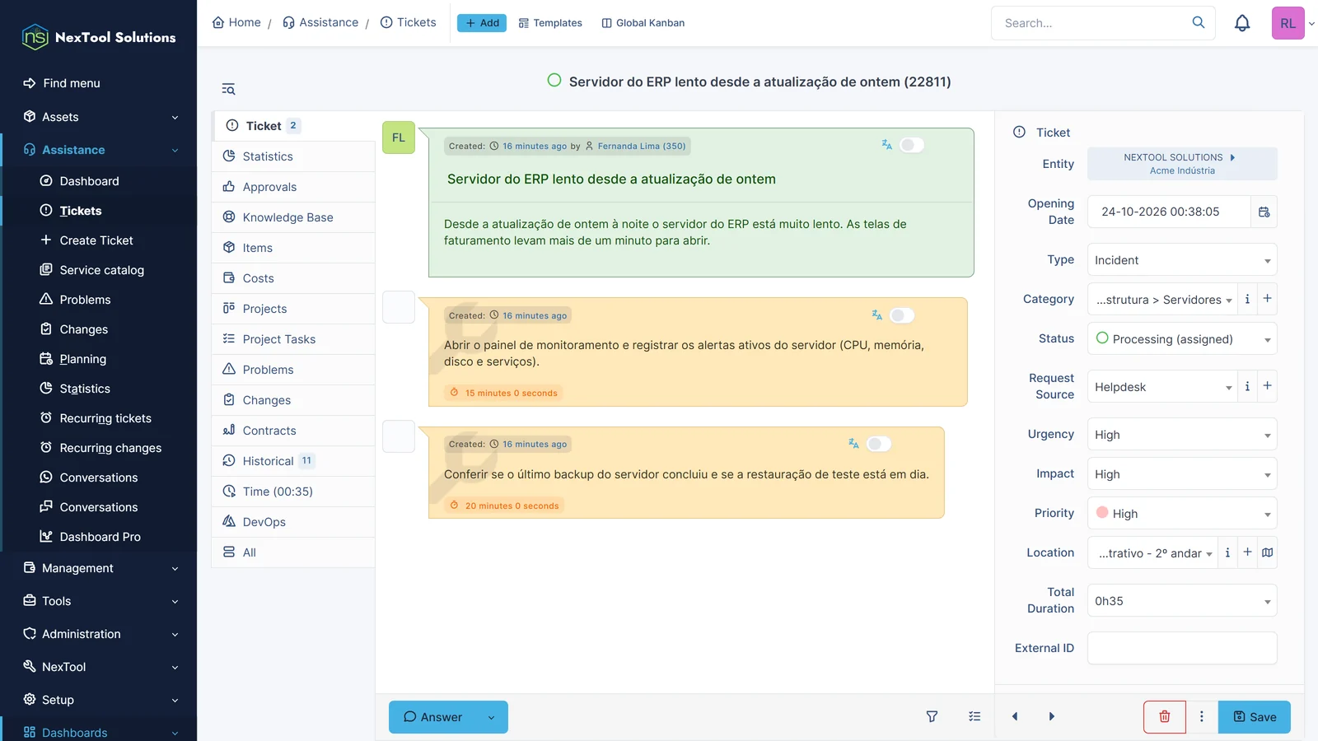Open the Type dropdown showing Incident
Viewport: 1318px width, 741px height.
click(x=1182, y=260)
